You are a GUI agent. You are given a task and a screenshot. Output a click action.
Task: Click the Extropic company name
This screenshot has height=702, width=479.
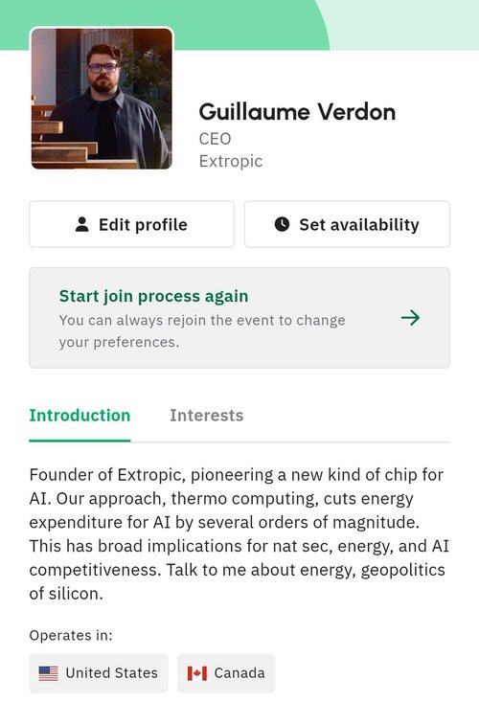point(231,161)
